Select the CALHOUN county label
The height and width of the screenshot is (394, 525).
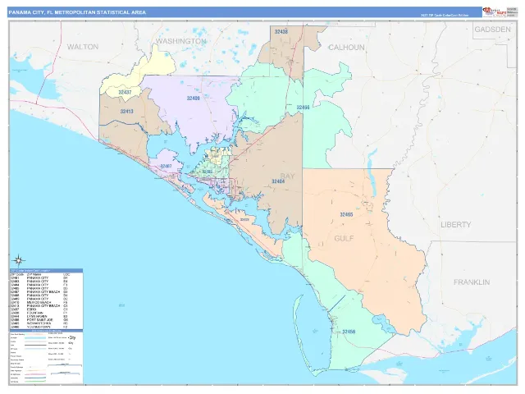click(x=346, y=48)
